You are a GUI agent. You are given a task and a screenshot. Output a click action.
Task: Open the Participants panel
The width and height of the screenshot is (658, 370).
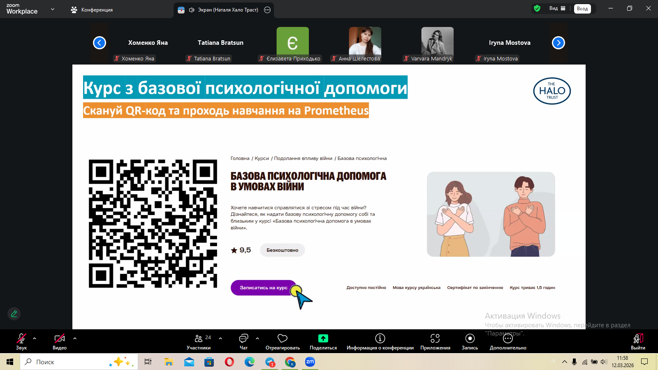[x=199, y=342]
